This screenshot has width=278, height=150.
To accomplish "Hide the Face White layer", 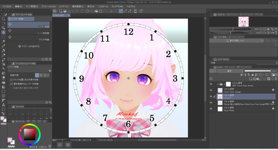I will [211, 109].
